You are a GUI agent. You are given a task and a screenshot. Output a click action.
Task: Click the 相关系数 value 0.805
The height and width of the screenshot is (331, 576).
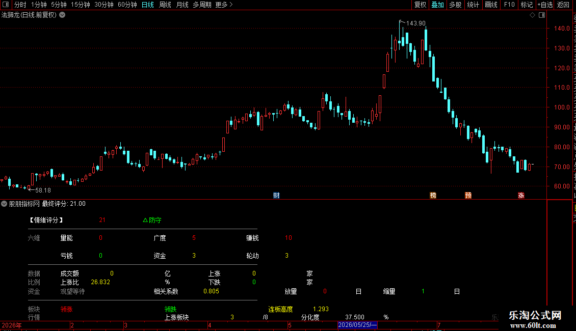click(211, 291)
